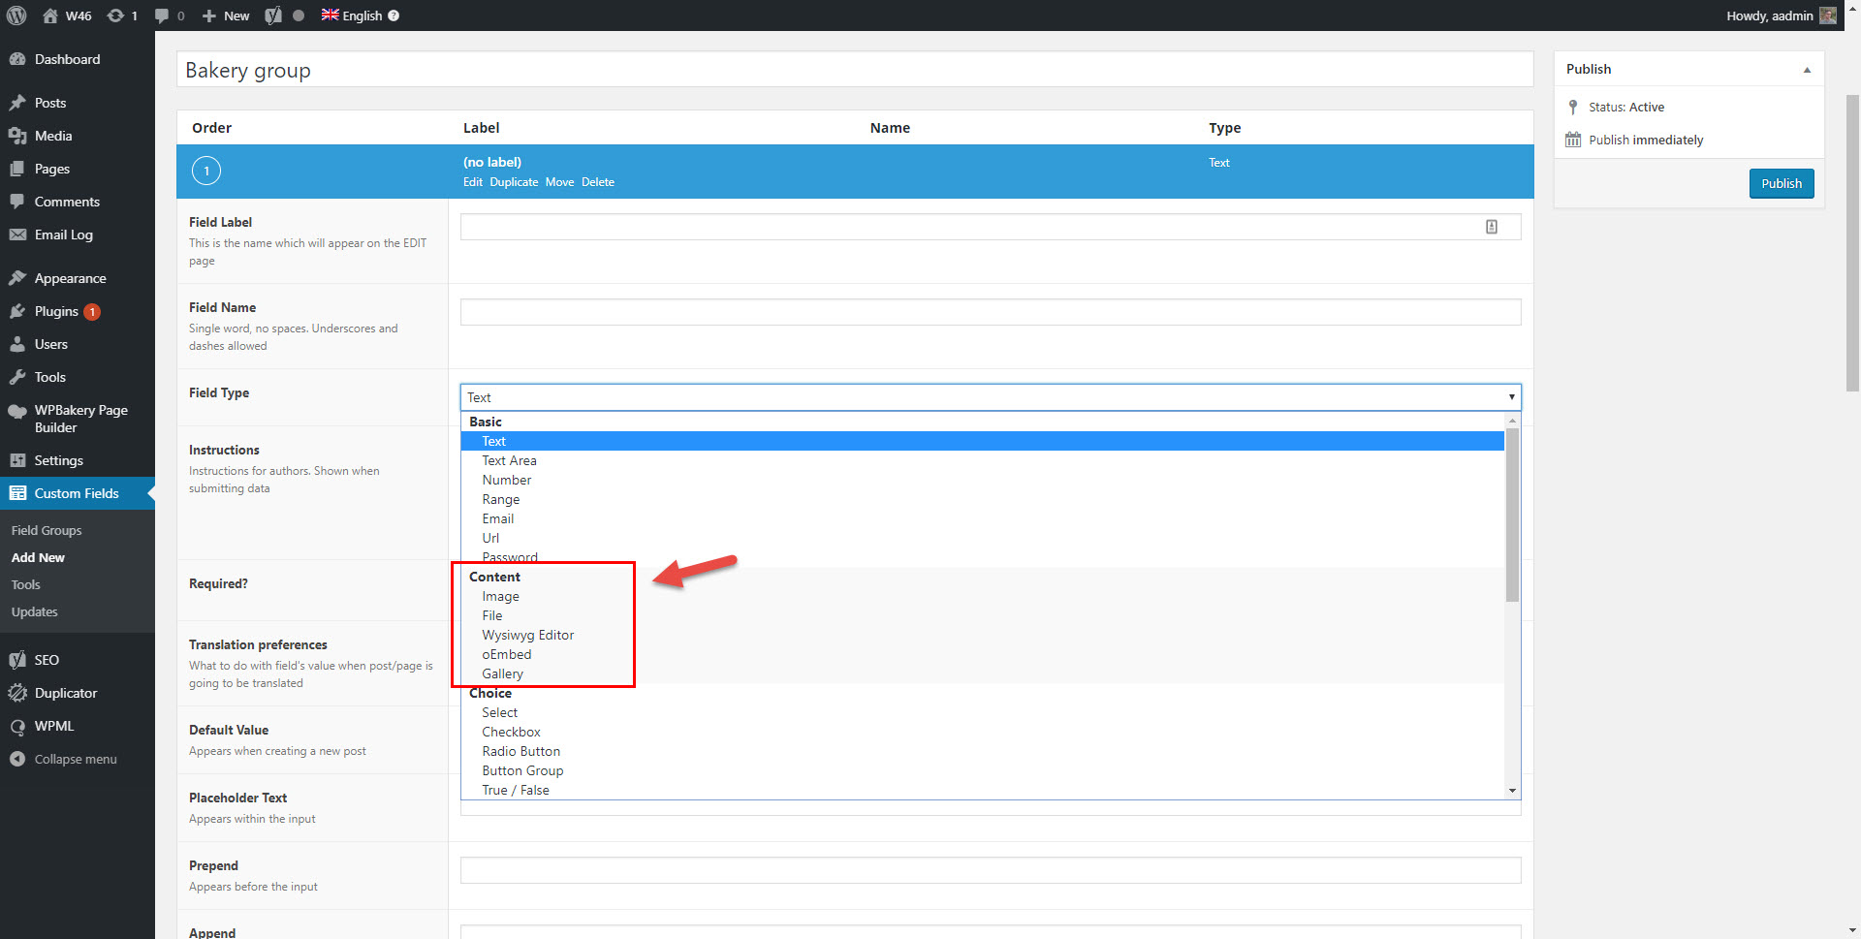The image size is (1861, 939).
Task: Click the Yoast SEO icon in admin bar
Action: (273, 16)
